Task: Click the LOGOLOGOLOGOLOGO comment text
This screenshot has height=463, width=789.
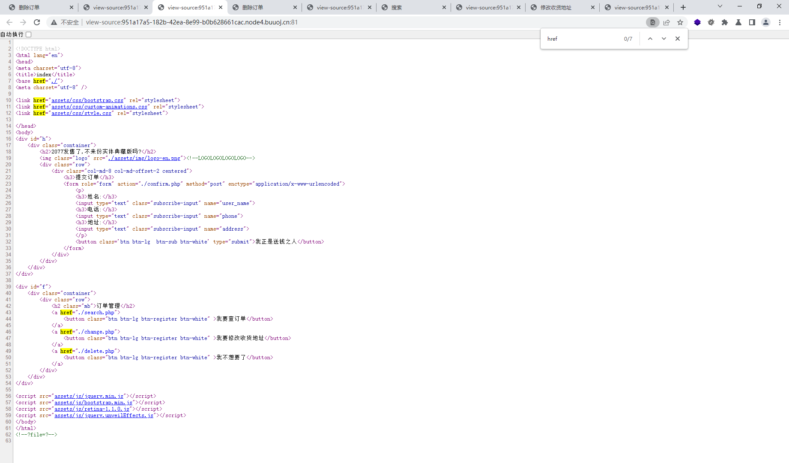Action: 221,158
